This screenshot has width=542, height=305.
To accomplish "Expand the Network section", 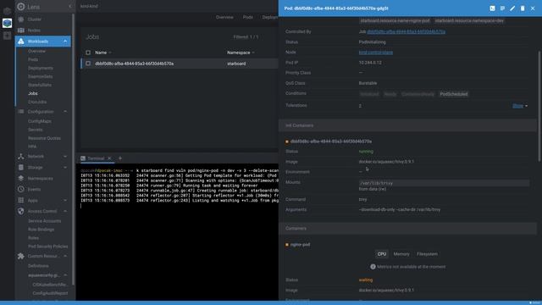I will pyautogui.click(x=65, y=156).
